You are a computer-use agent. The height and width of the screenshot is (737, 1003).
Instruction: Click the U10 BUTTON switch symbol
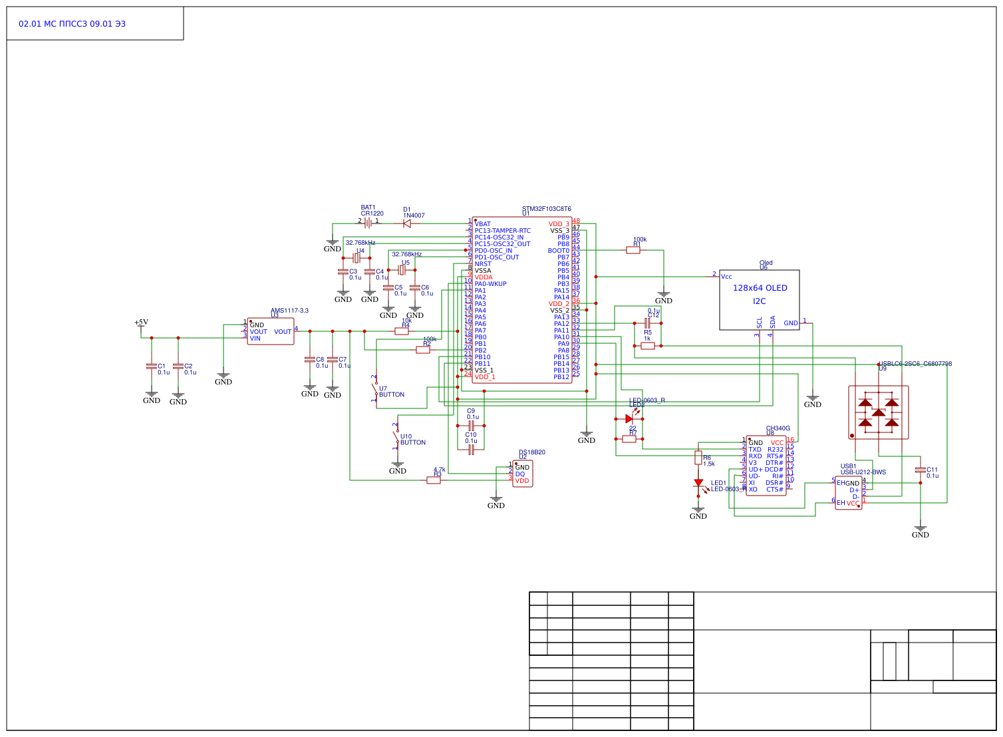[x=397, y=436]
